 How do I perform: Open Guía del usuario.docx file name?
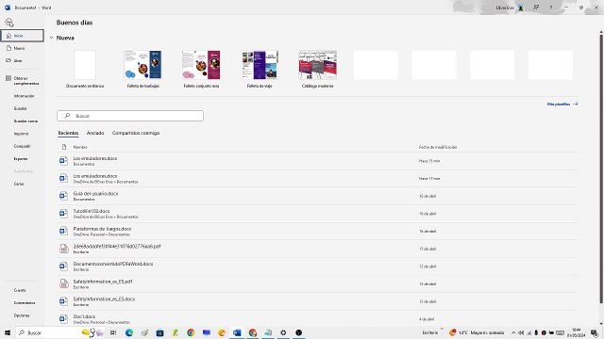95,194
